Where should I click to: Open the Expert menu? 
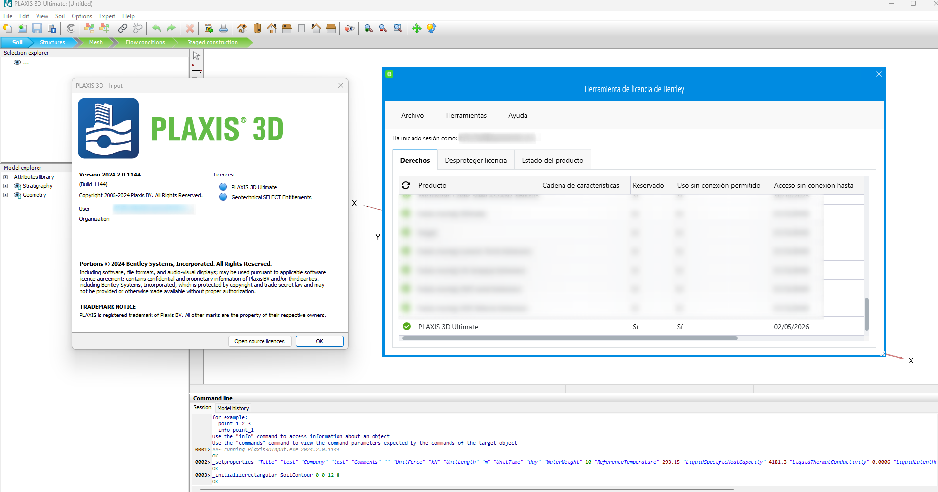pyautogui.click(x=107, y=16)
